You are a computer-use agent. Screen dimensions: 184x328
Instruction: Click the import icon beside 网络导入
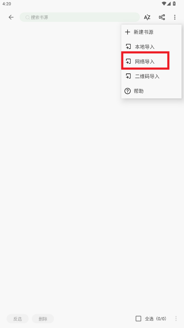[128, 61]
